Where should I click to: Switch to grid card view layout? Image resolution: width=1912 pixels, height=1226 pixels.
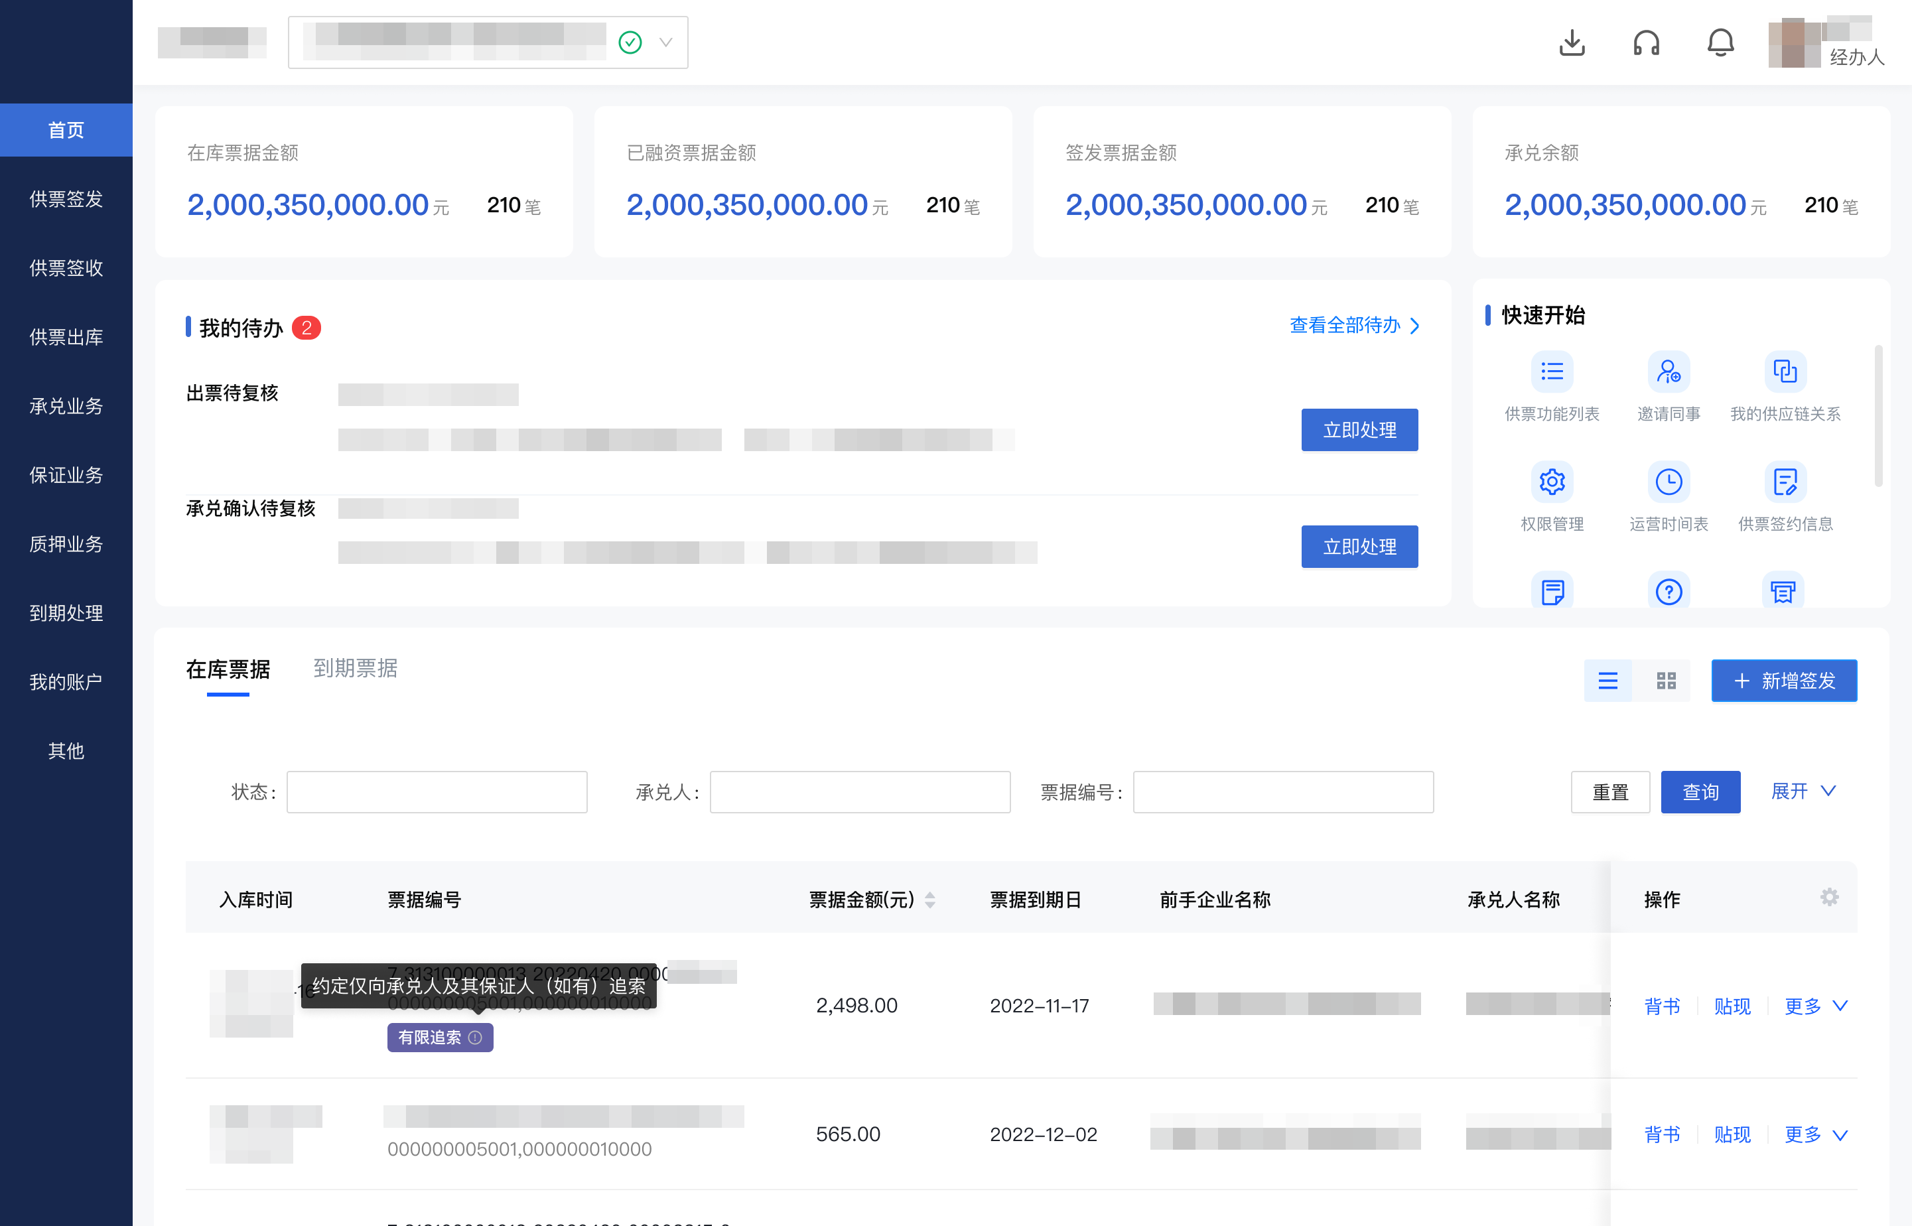pos(1666,681)
